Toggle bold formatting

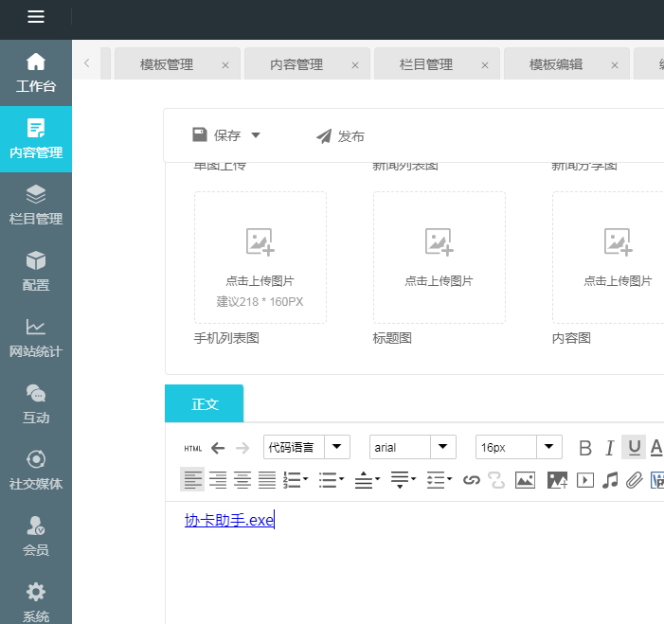point(585,448)
